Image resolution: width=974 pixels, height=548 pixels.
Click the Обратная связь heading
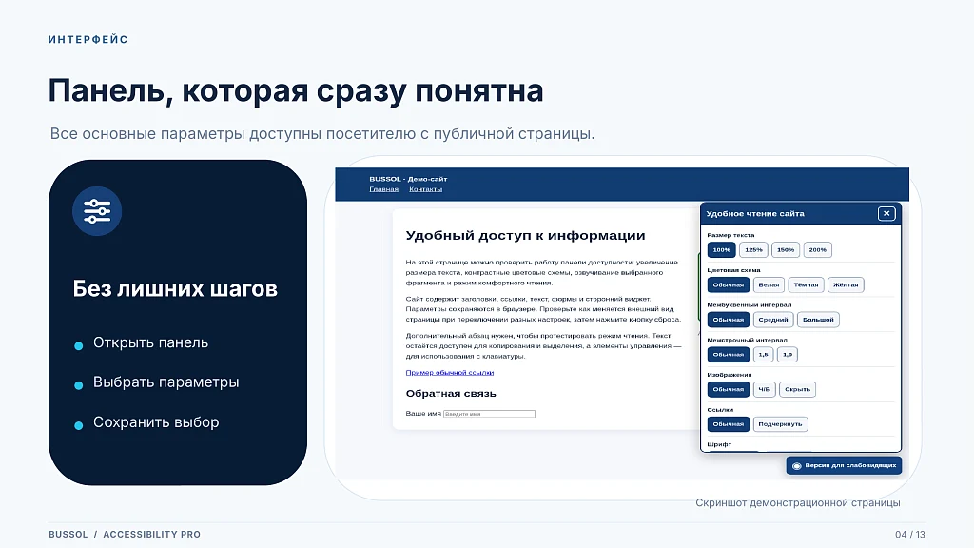(x=451, y=393)
